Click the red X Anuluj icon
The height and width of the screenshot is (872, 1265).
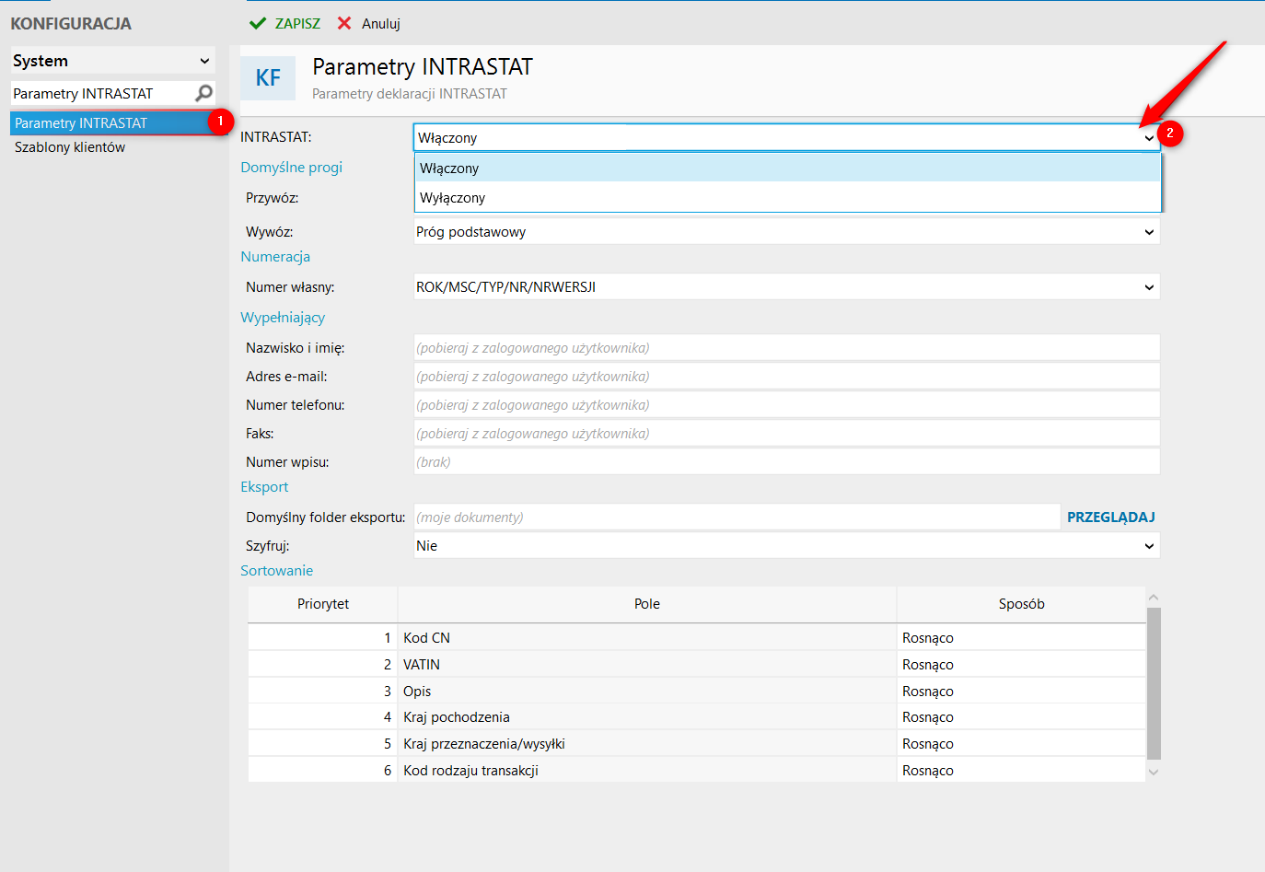click(344, 23)
